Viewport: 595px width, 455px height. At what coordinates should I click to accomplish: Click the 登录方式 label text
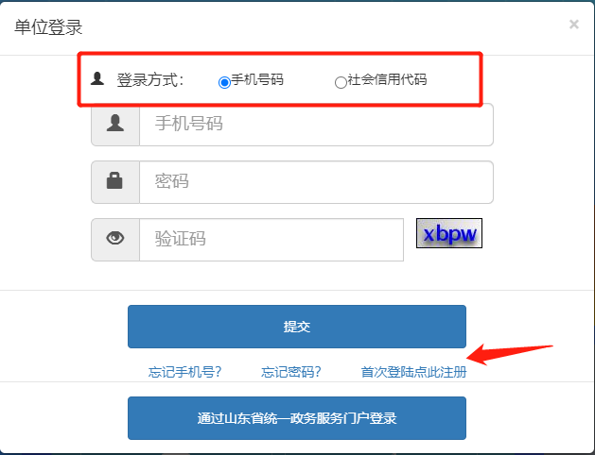coord(150,80)
